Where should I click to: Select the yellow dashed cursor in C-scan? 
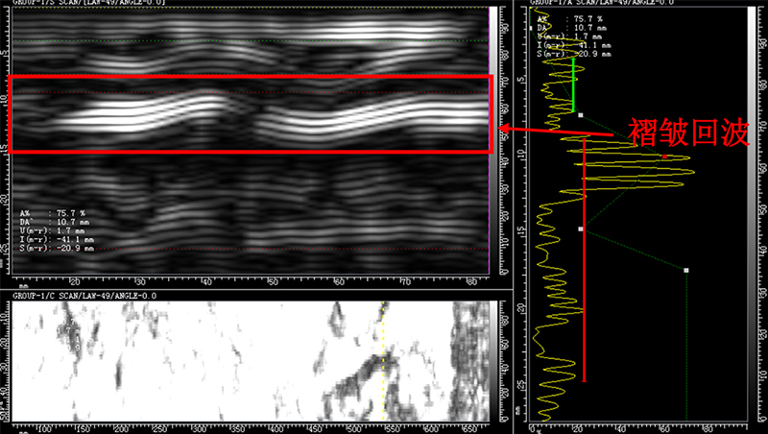click(383, 361)
